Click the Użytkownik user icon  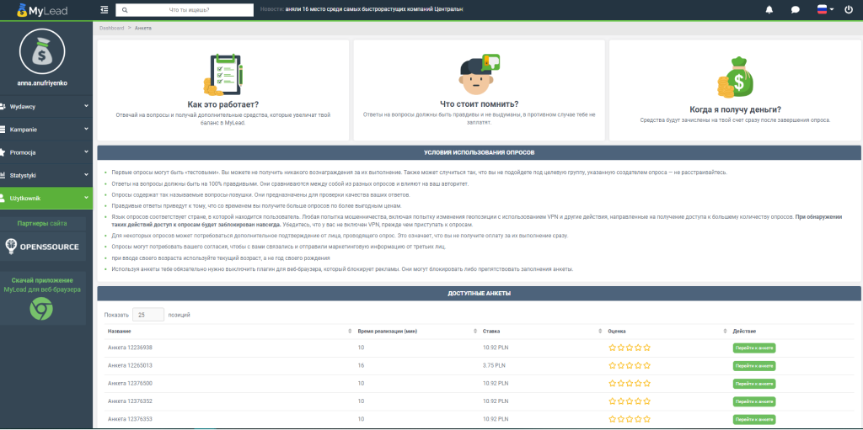point(3,198)
